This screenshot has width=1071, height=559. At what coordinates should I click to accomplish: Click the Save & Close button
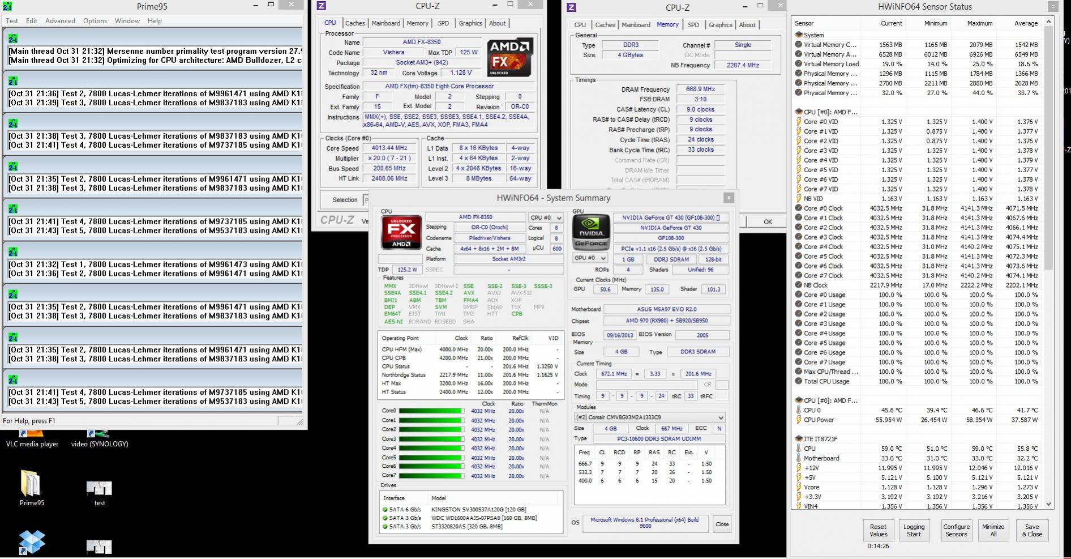point(1032,530)
